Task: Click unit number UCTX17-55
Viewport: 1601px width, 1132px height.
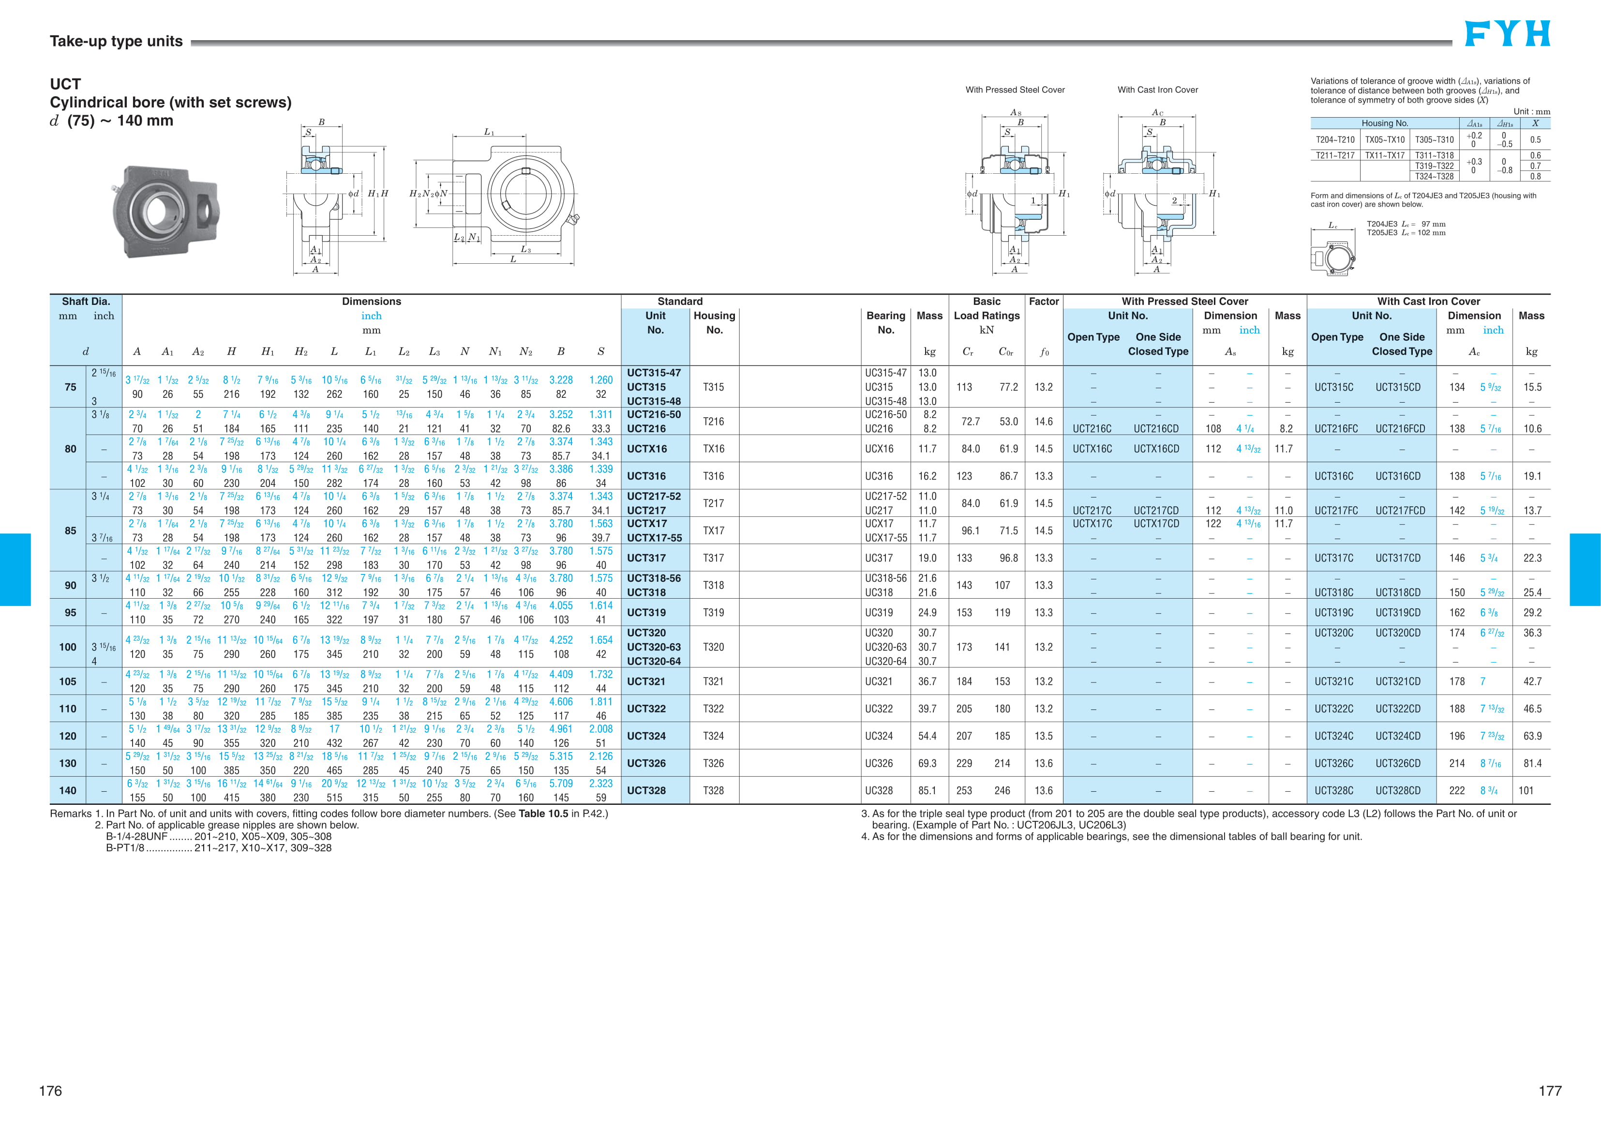Action: (654, 538)
